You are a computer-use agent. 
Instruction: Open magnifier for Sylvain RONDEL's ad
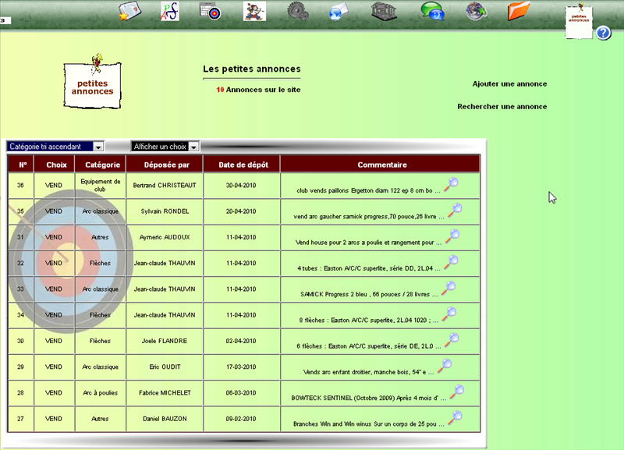[455, 211]
